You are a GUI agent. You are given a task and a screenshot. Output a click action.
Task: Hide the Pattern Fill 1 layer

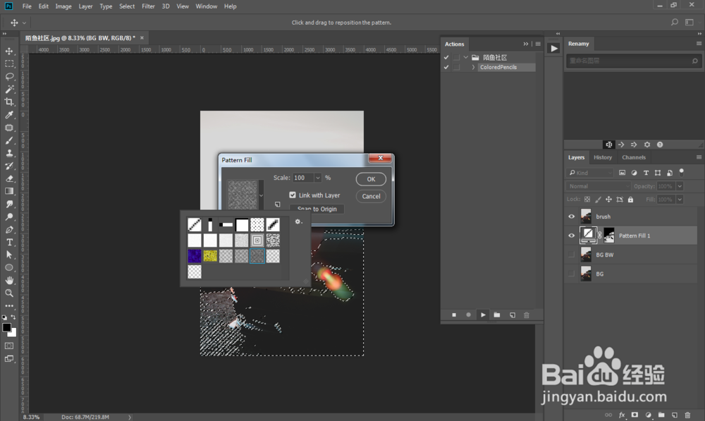coord(572,236)
